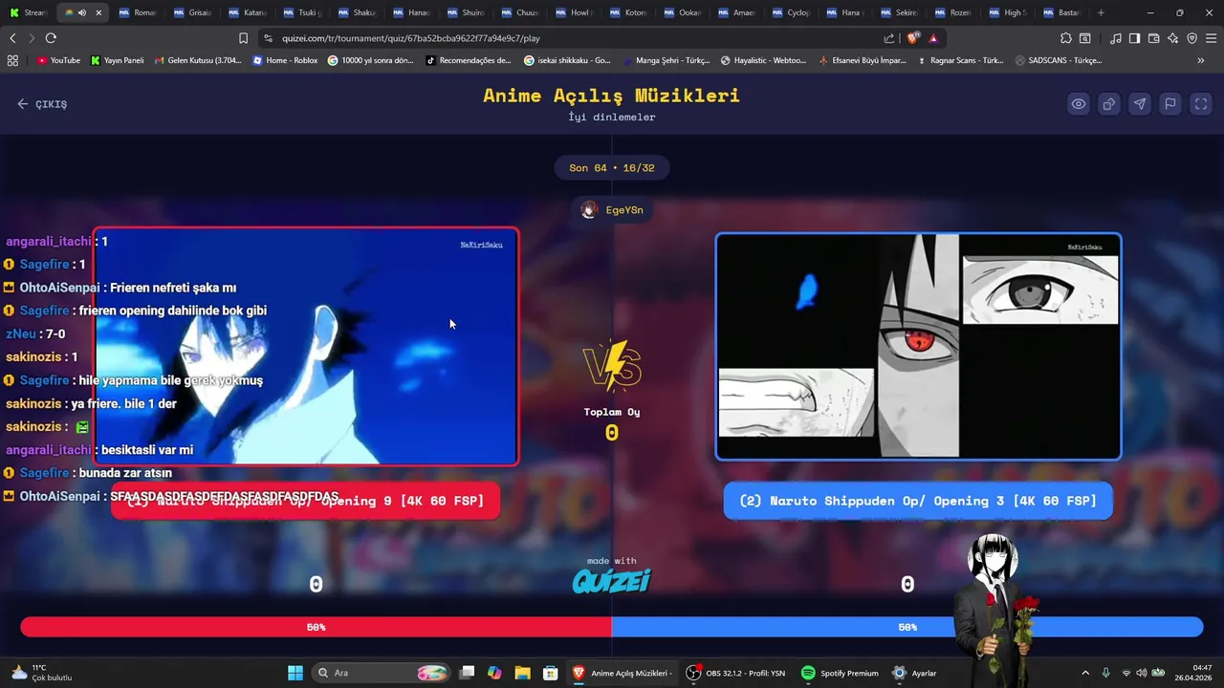Open the weather widget showing 11°C
Viewport: 1224px width, 688px height.
pyautogui.click(x=41, y=673)
